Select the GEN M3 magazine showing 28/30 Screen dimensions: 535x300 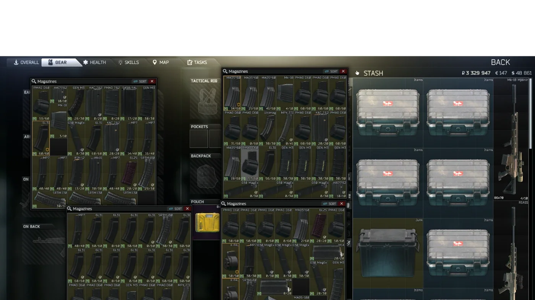76,103
